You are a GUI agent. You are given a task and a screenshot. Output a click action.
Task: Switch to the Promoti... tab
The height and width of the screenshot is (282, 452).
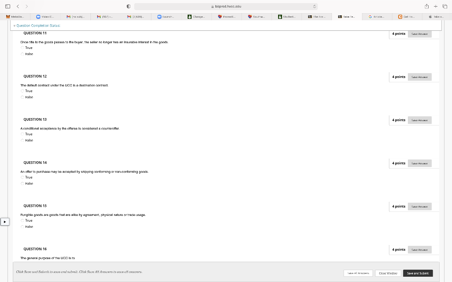[x=226, y=17]
